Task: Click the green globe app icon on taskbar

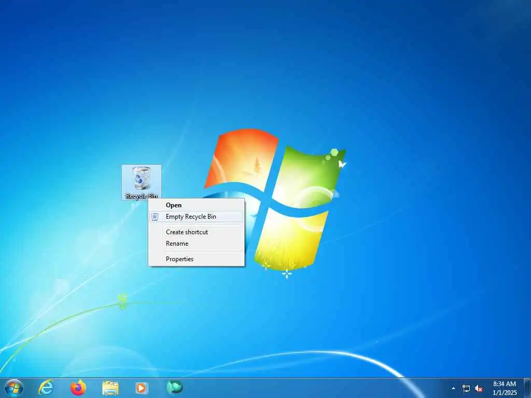Action: click(x=175, y=388)
